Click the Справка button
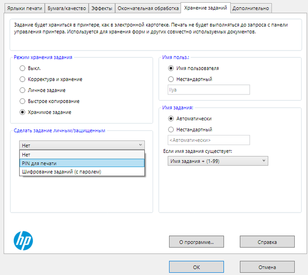Image resolution: width=308 pixels, height=275 pixels. coord(267,241)
